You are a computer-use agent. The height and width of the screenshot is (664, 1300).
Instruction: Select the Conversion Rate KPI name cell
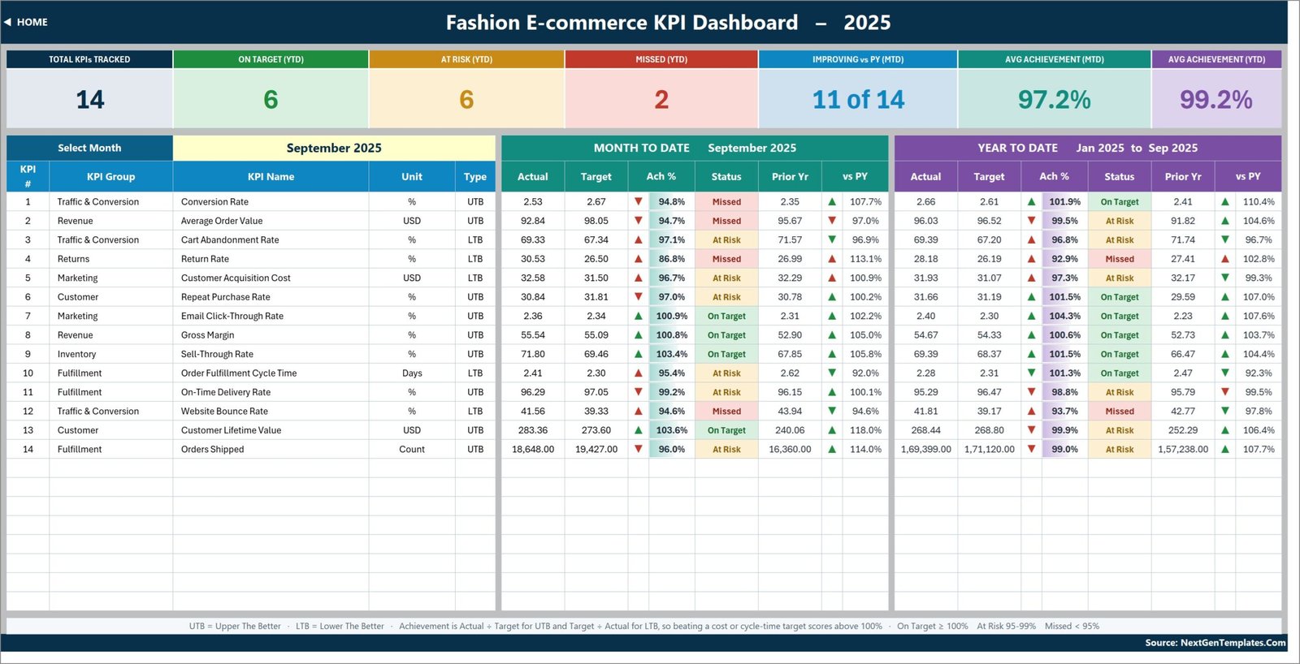coord(271,201)
